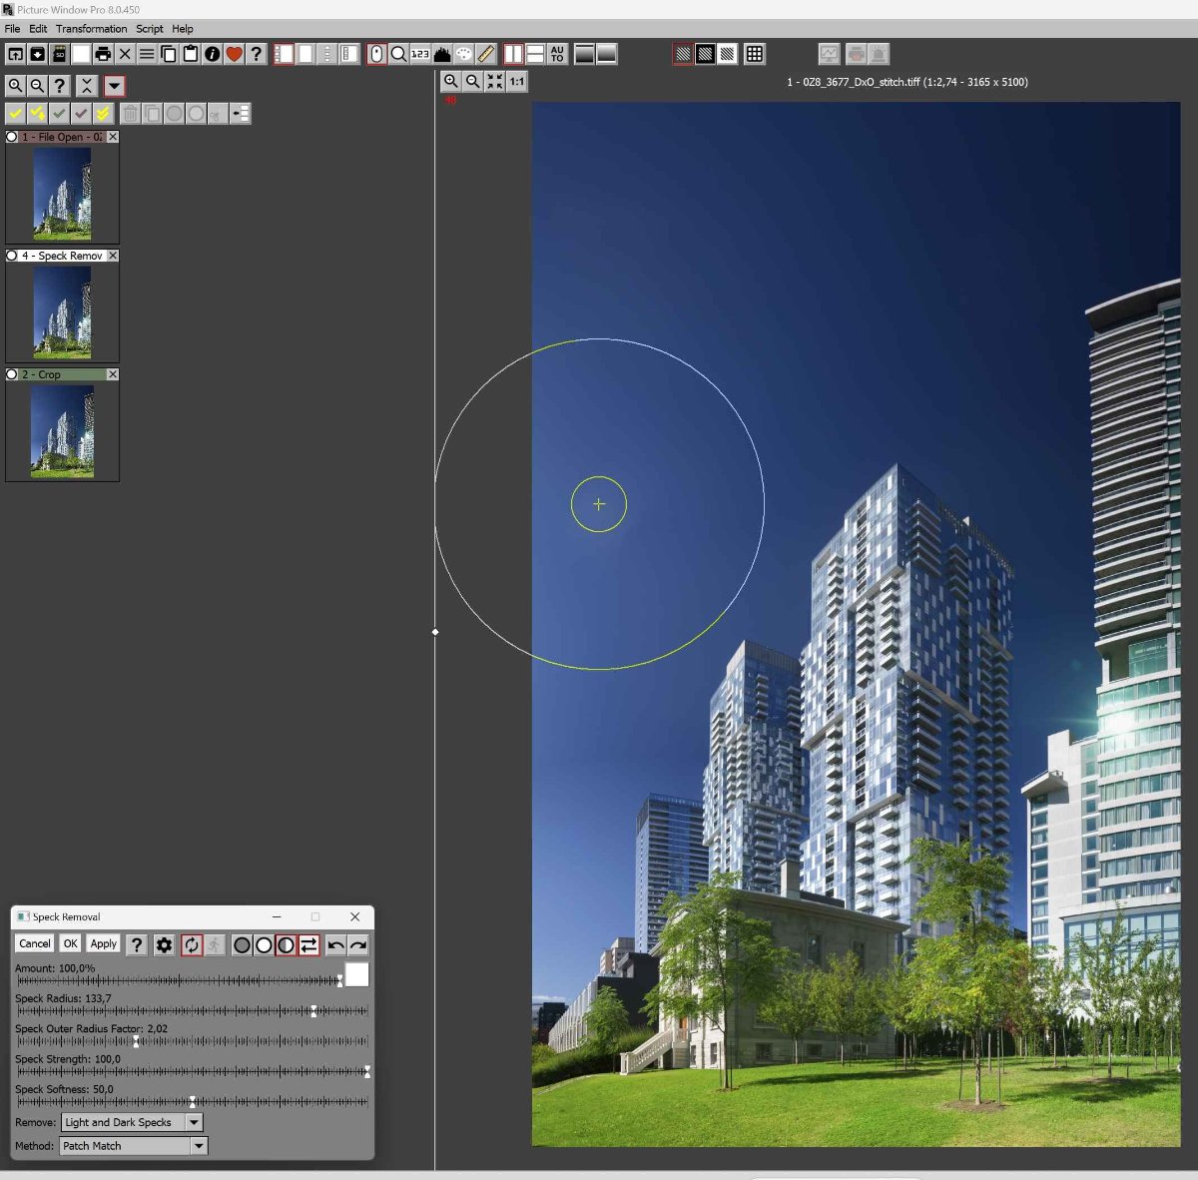Click the 1:1 zoom button above image

pos(516,82)
